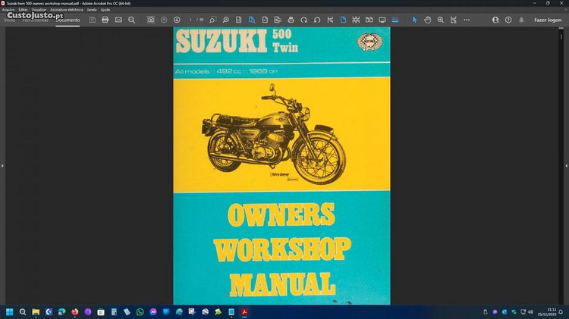Click the page number input field
This screenshot has width=569, height=319.
[192, 20]
